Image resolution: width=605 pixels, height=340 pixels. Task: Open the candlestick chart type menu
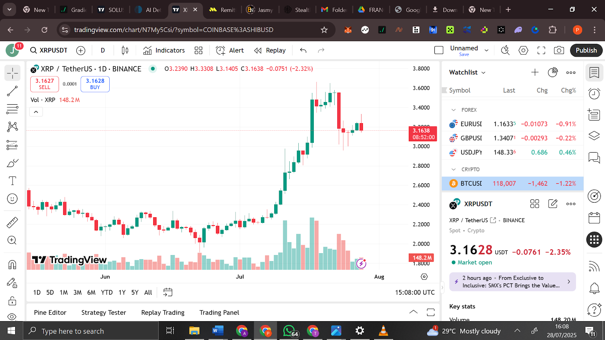[x=125, y=50]
